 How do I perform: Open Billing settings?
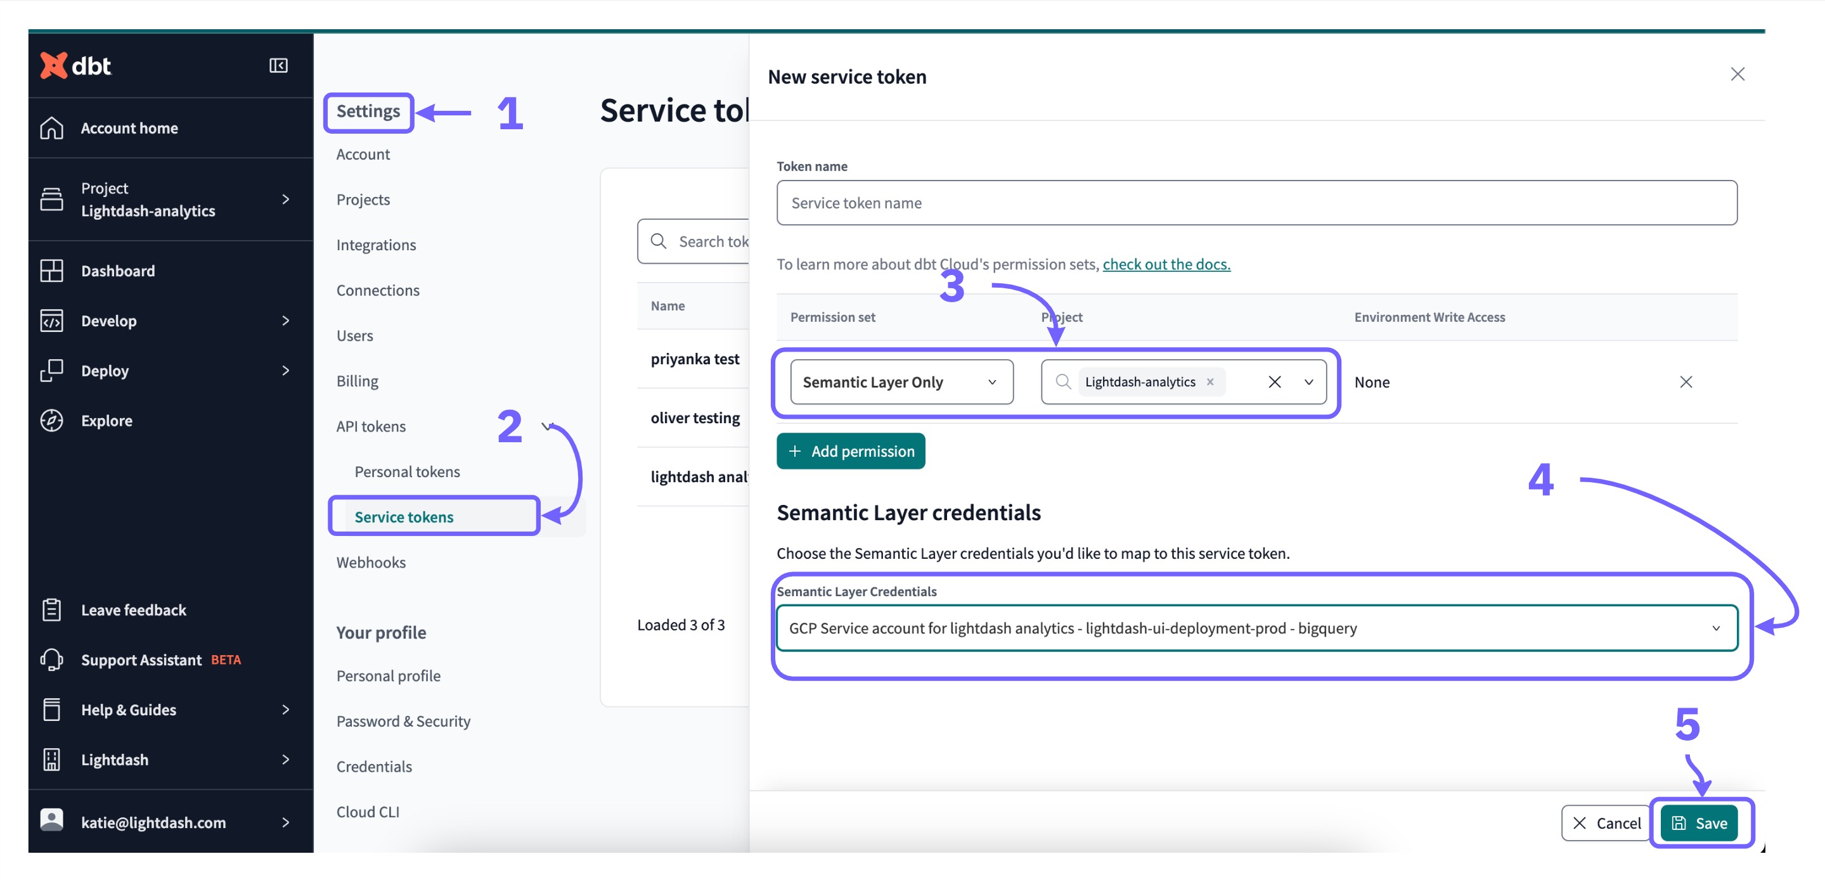(357, 380)
